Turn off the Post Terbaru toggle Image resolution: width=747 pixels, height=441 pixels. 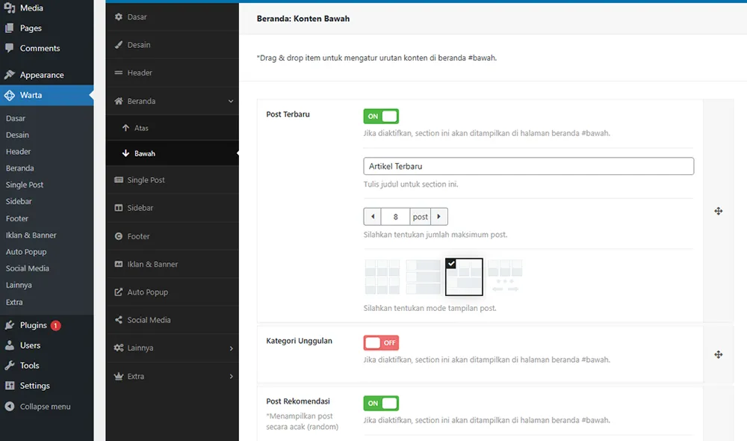click(x=381, y=116)
